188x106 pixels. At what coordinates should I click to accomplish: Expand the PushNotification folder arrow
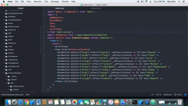click(4, 20)
